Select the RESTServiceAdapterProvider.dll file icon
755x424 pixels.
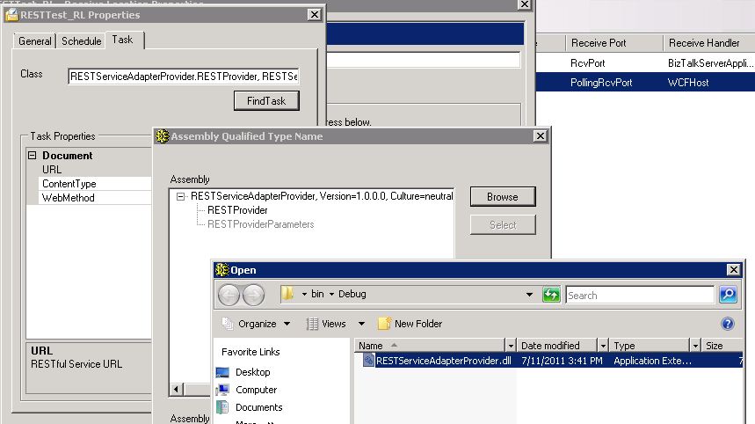[368, 360]
